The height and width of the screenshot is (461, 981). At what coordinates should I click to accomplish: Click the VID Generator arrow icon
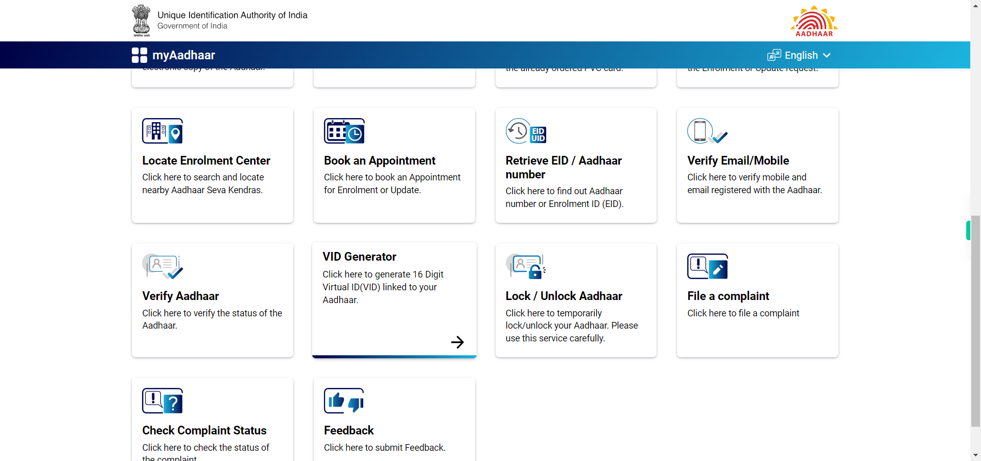pos(457,342)
